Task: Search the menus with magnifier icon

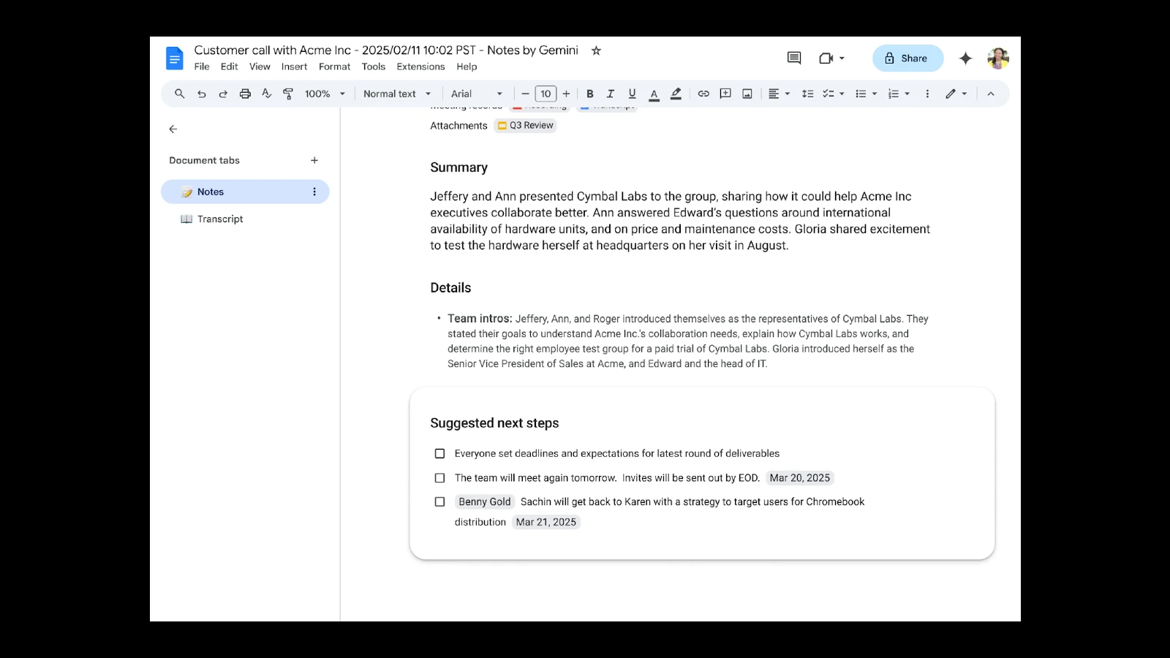Action: click(x=179, y=94)
